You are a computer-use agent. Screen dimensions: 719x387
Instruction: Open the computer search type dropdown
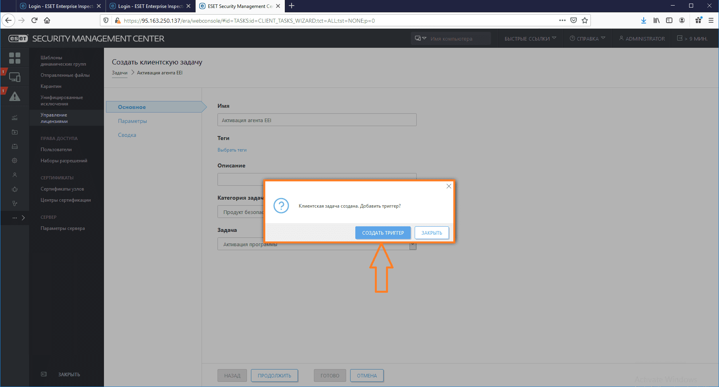click(421, 39)
